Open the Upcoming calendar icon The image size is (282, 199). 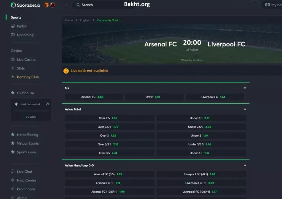pyautogui.click(x=13, y=35)
